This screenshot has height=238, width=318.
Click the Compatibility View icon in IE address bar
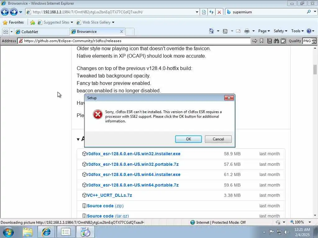tap(204, 12)
